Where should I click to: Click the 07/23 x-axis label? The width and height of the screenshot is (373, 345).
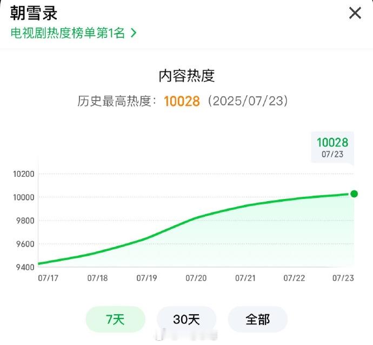[343, 278]
